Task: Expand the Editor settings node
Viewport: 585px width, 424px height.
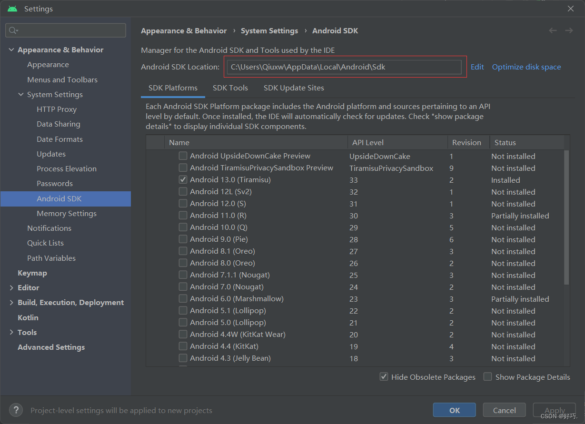Action: tap(11, 287)
